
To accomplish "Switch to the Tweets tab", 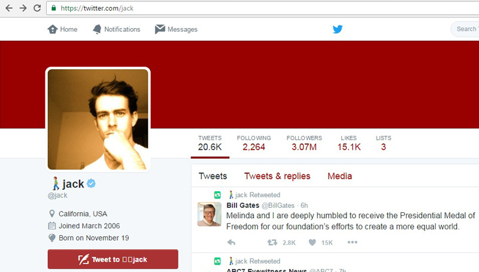I will point(213,176).
